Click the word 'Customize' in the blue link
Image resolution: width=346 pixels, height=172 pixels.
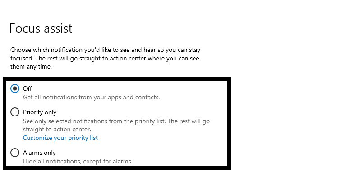click(x=37, y=138)
